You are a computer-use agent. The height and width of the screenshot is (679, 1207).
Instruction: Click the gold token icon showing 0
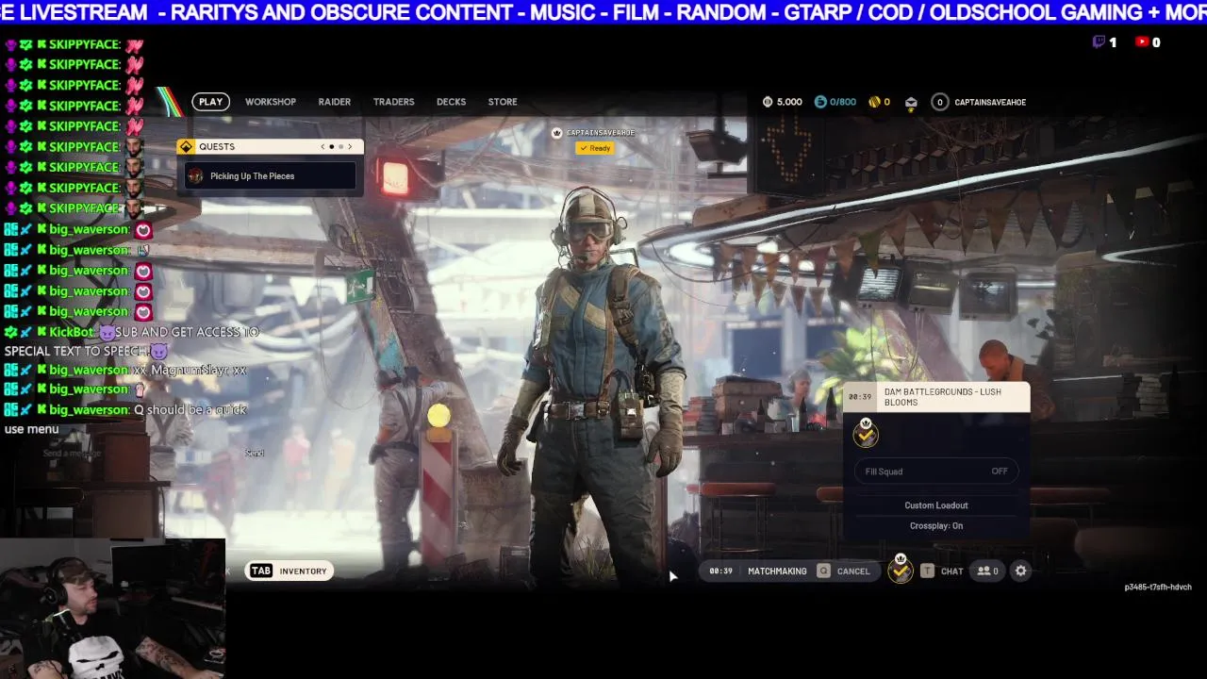point(874,102)
